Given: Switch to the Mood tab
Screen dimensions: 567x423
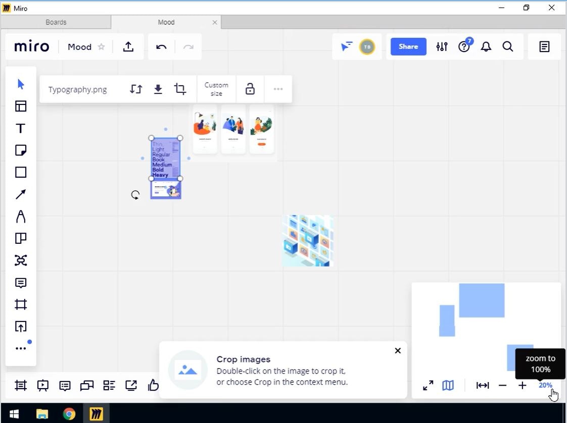Looking at the screenshot, I should click(x=166, y=22).
